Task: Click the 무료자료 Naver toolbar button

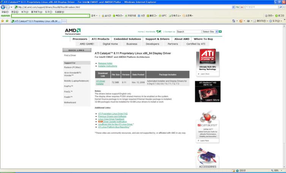Action: click(130, 16)
